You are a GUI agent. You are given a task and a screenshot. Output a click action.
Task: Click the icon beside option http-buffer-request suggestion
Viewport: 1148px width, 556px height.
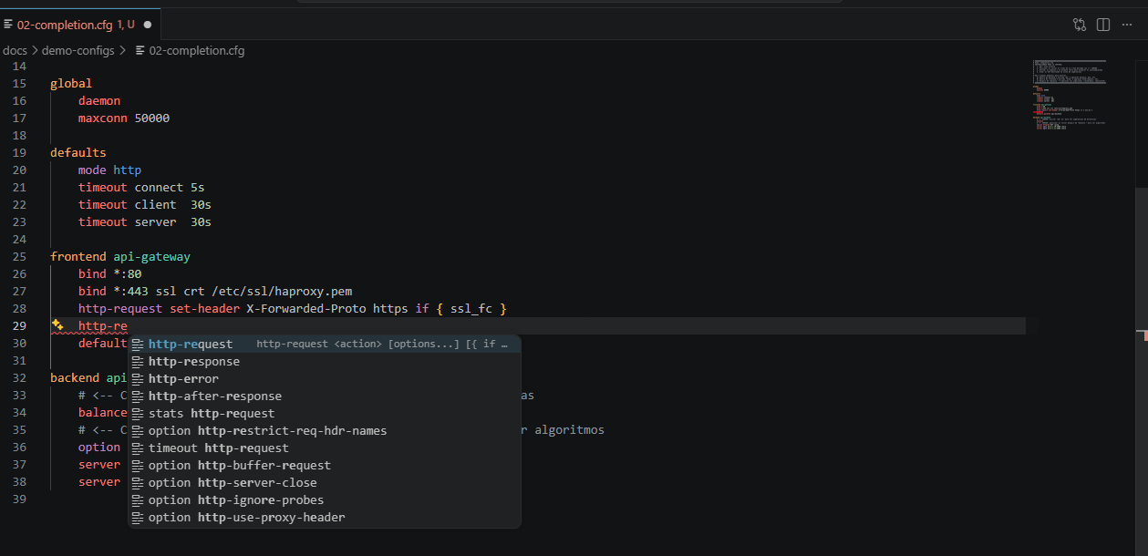click(x=139, y=465)
